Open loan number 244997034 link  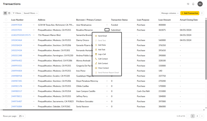point(16,25)
